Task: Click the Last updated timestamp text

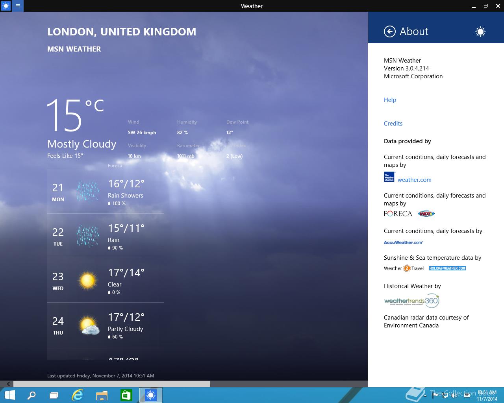Action: point(100,376)
